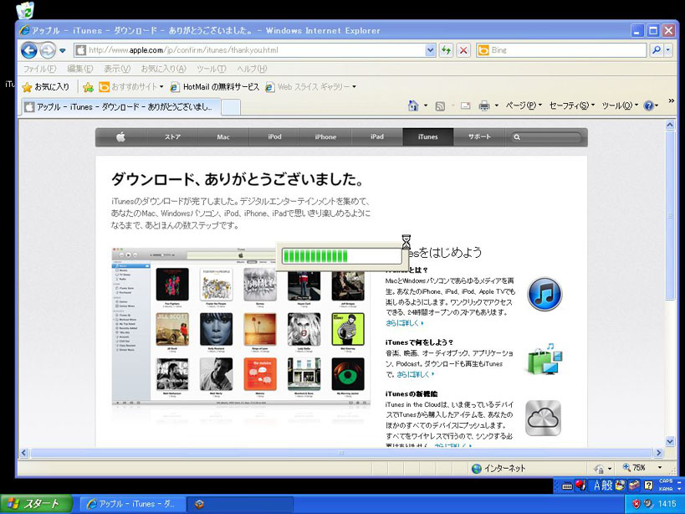Open the iPod tab in Apple navigation
Image resolution: width=685 pixels, height=514 pixels.
pos(274,137)
